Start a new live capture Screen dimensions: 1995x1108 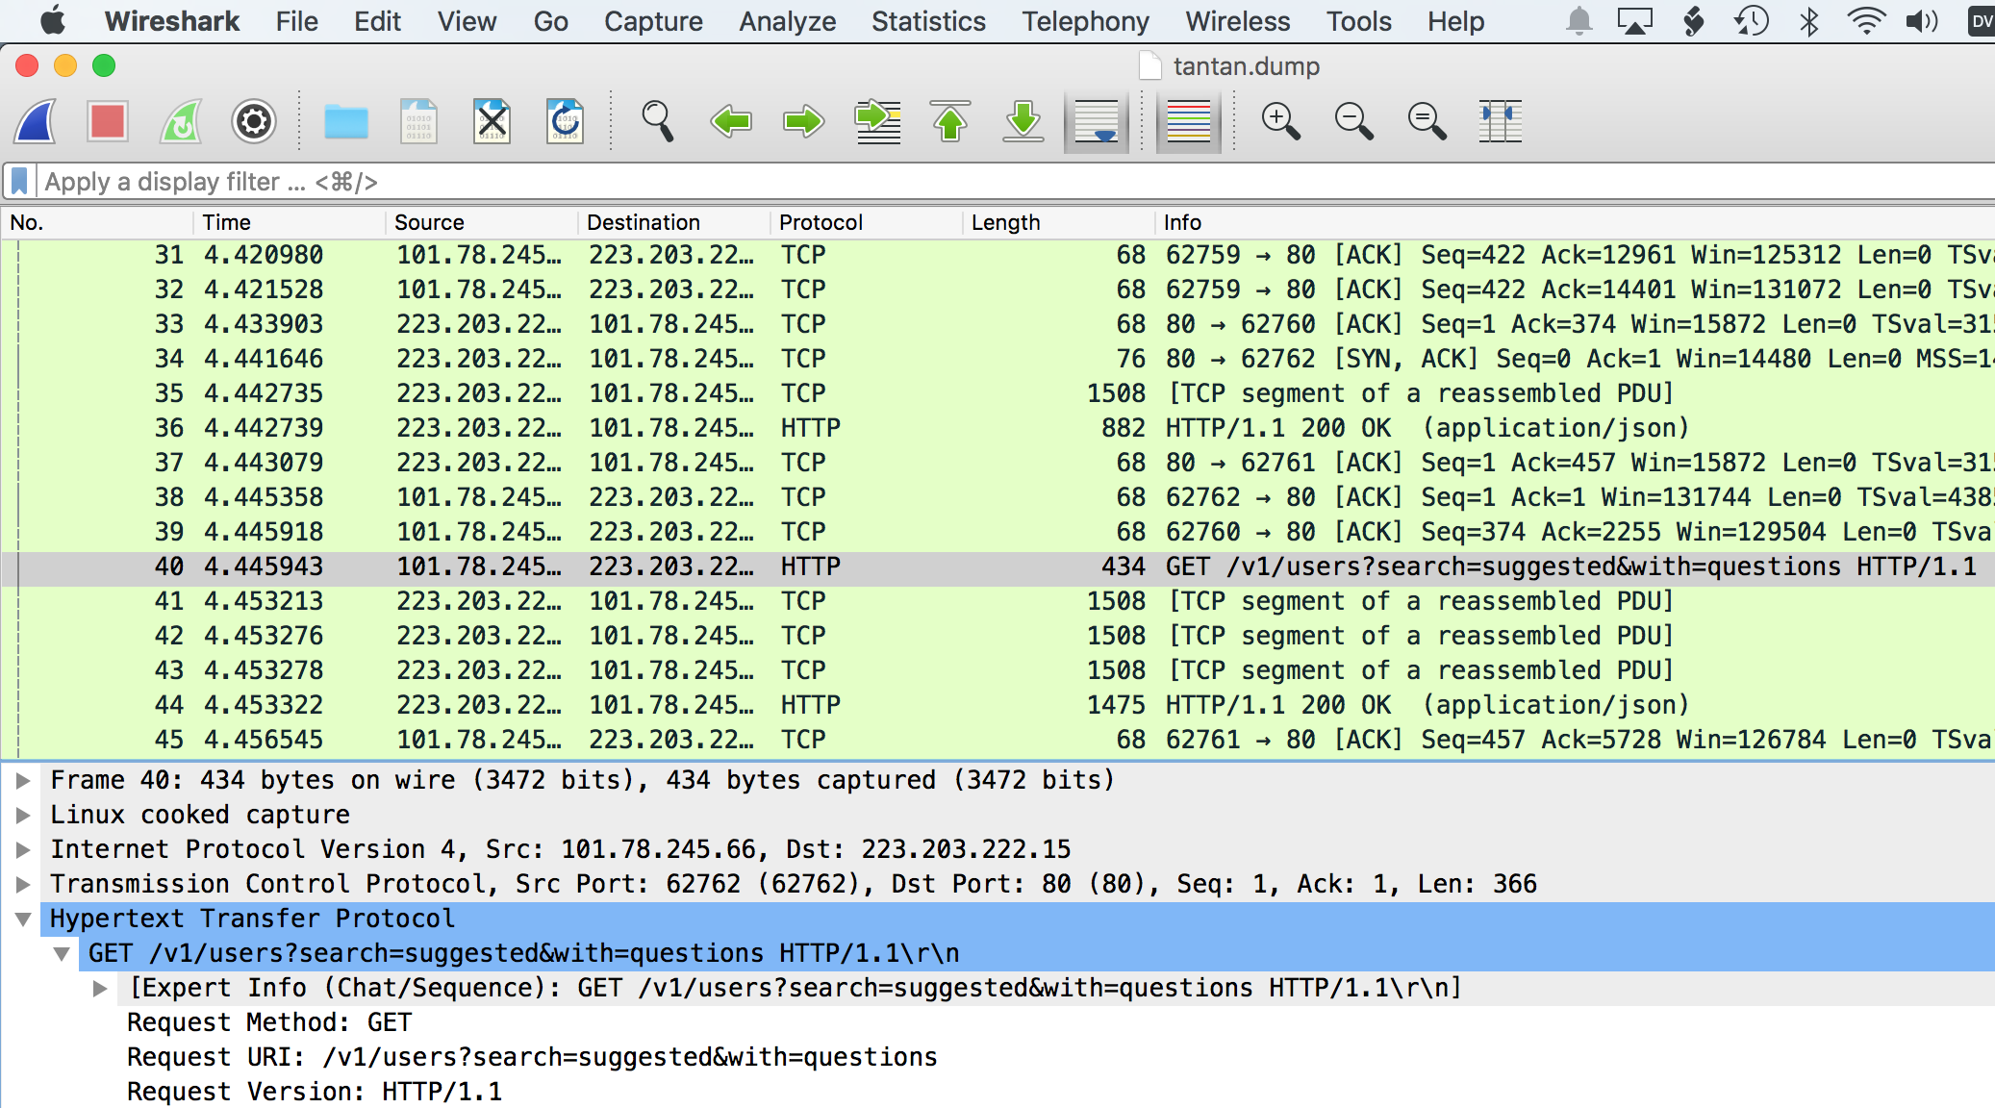point(34,121)
